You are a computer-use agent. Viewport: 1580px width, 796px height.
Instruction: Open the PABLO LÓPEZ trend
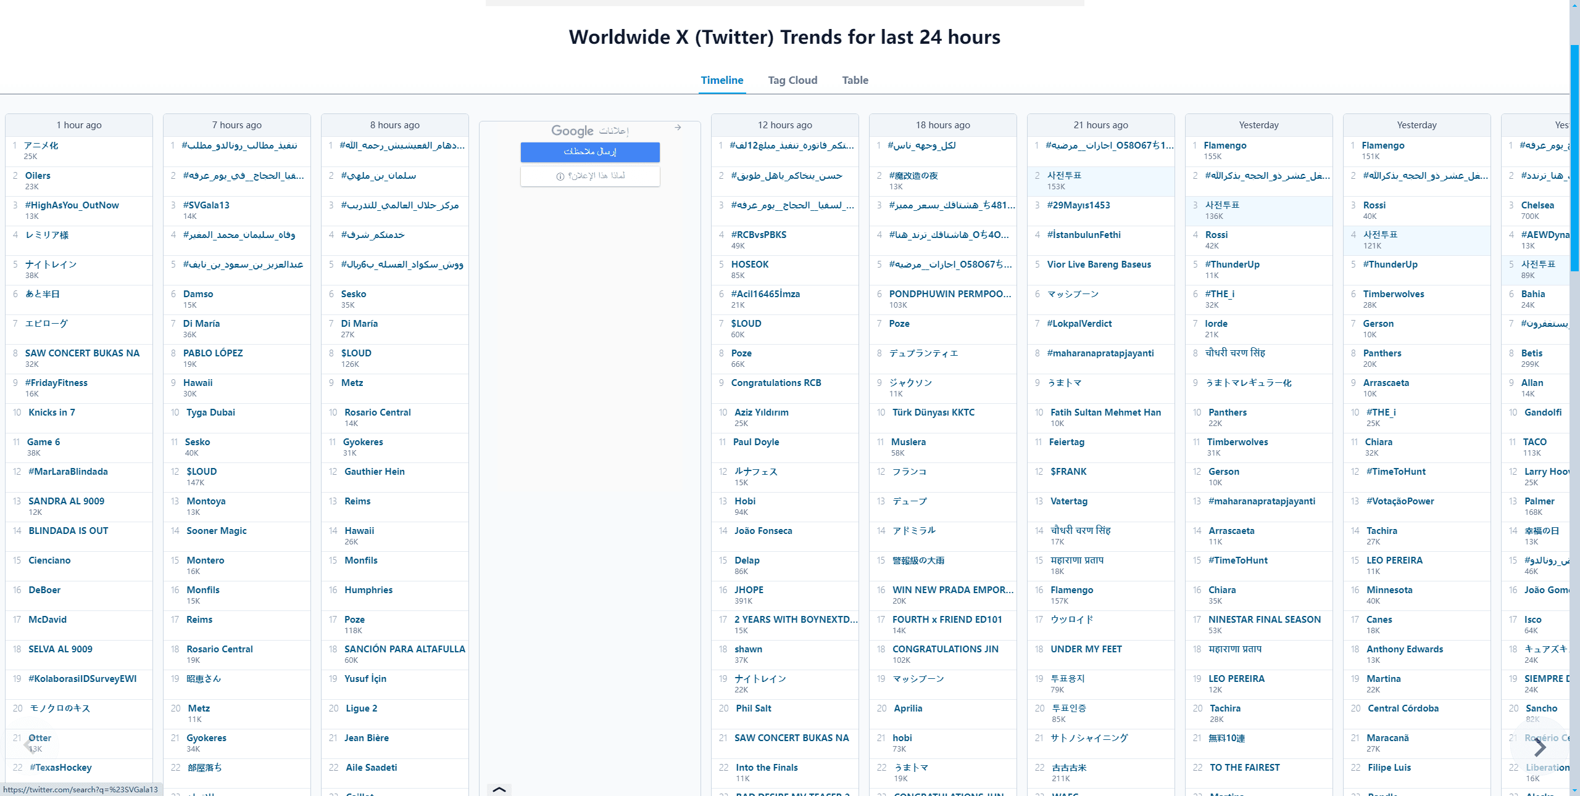pyautogui.click(x=213, y=353)
